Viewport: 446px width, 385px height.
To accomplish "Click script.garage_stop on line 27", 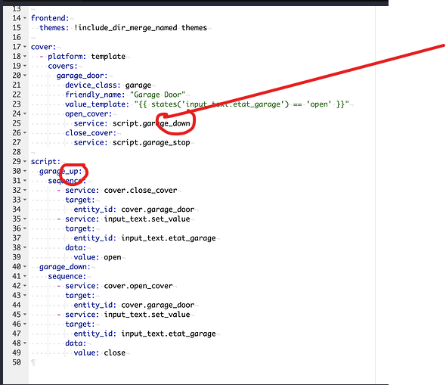I will (151, 142).
